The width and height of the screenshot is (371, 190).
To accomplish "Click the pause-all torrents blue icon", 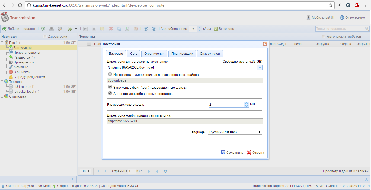I will (x=154, y=29).
